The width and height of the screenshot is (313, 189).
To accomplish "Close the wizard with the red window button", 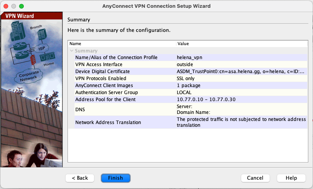I will pos(5,6).
